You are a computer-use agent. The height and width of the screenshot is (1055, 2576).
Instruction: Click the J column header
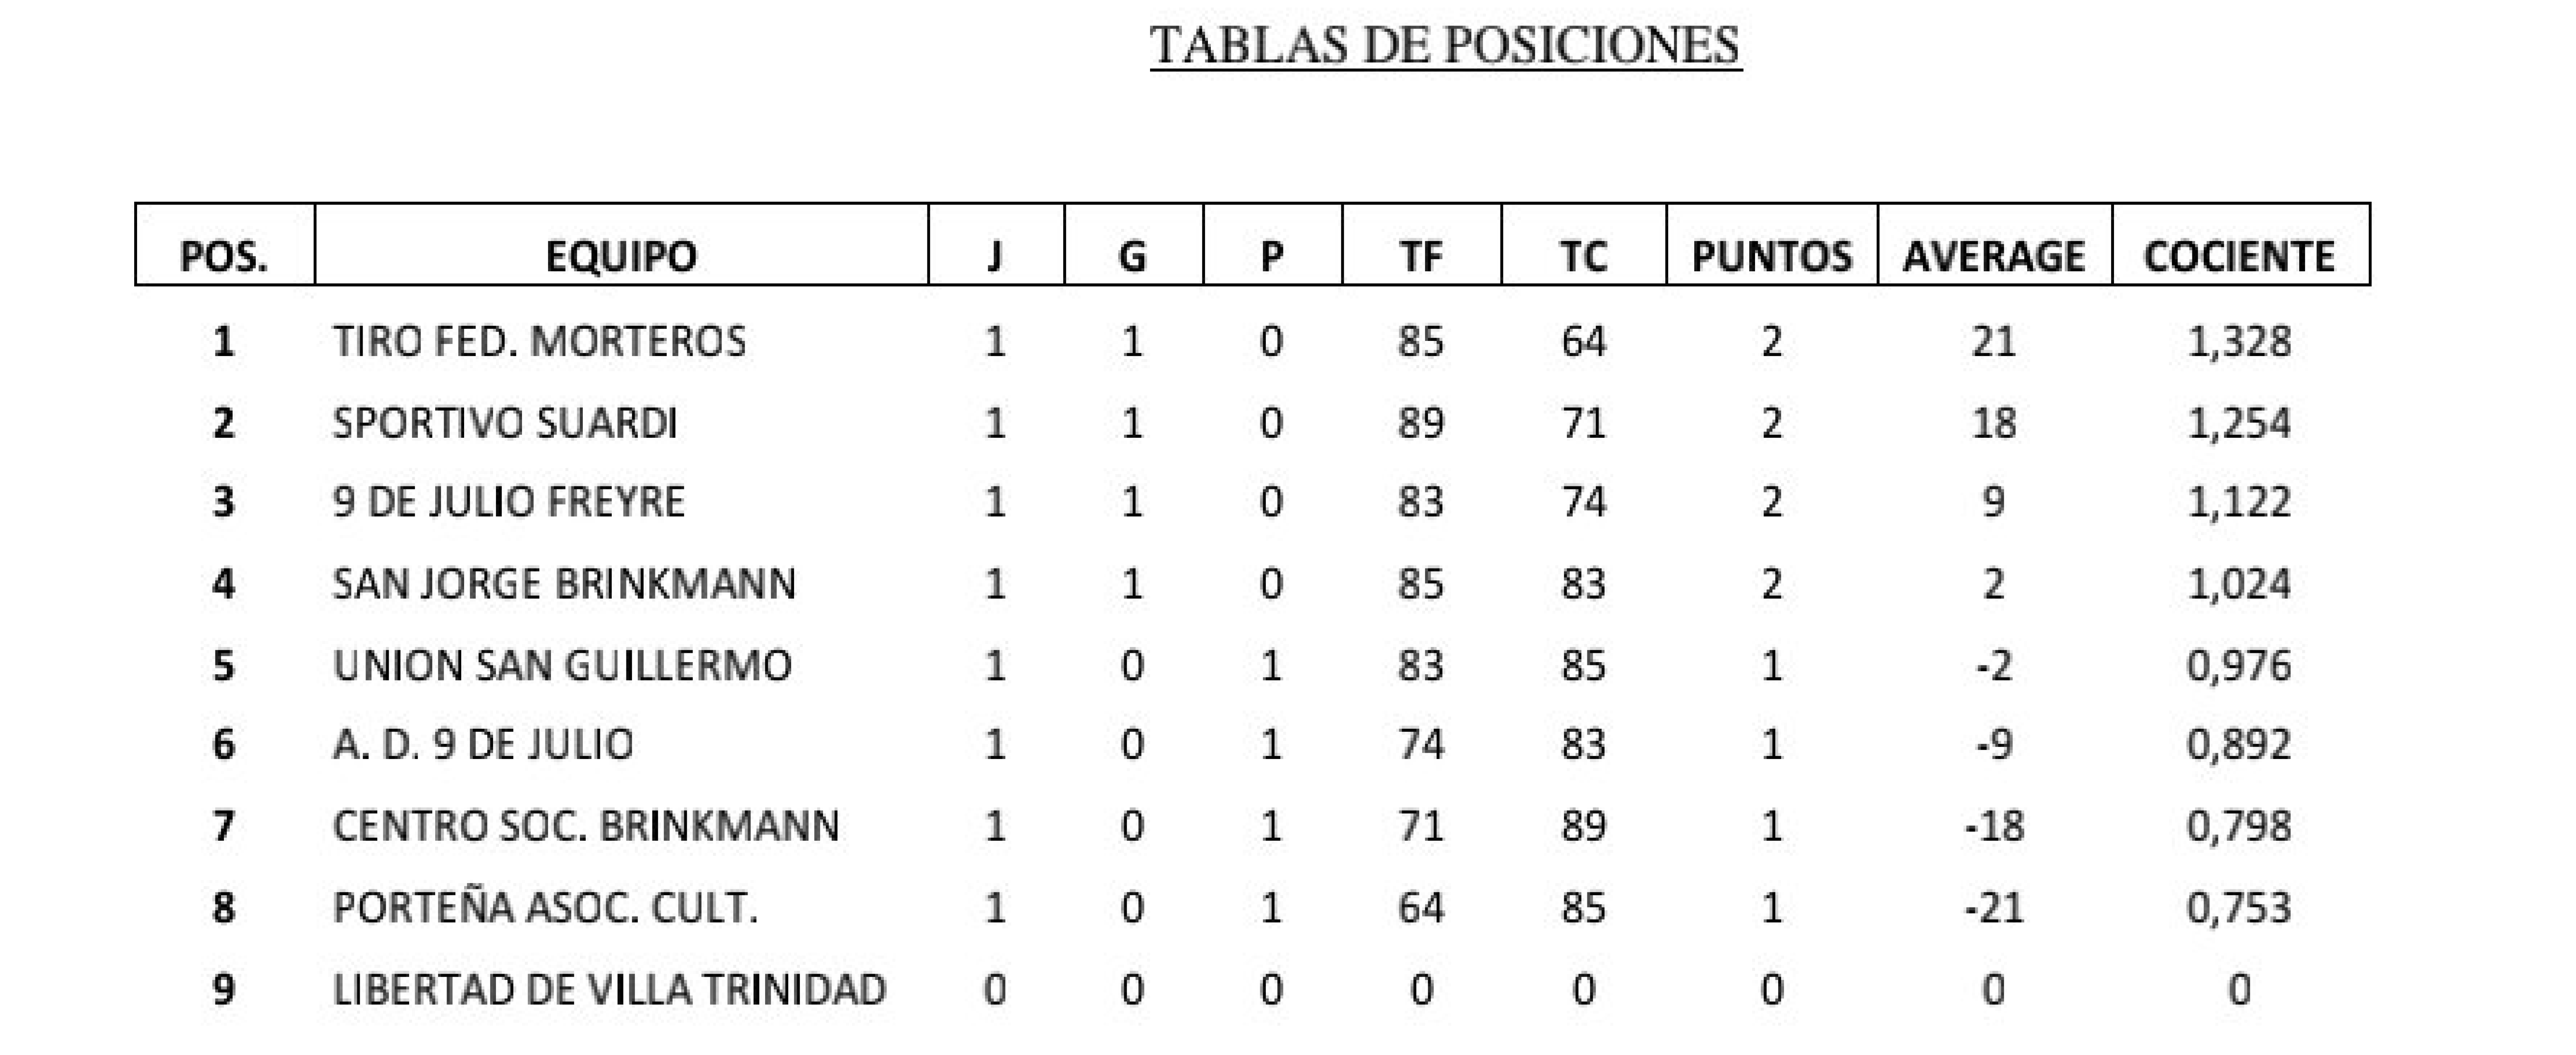tap(994, 257)
